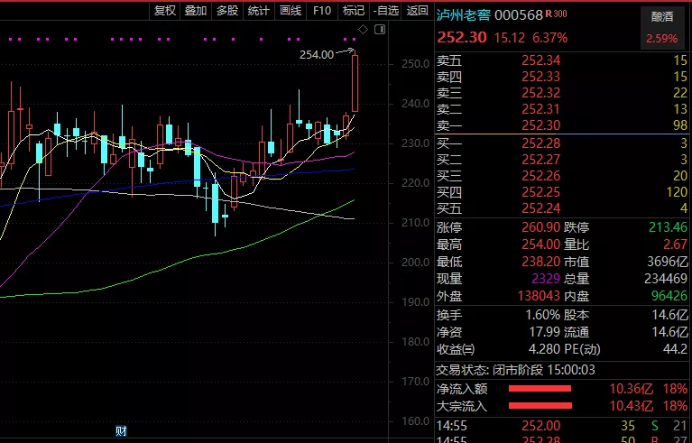Select the 画线 drawing tool

click(x=291, y=11)
